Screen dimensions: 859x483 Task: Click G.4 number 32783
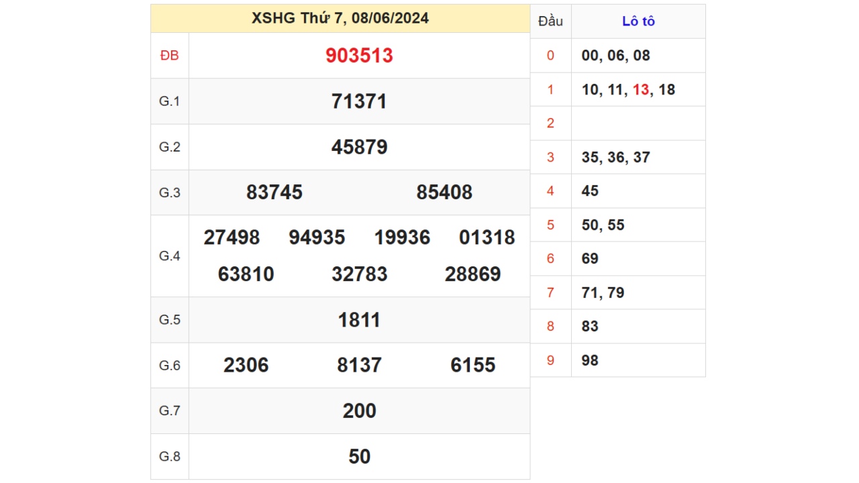pyautogui.click(x=360, y=274)
